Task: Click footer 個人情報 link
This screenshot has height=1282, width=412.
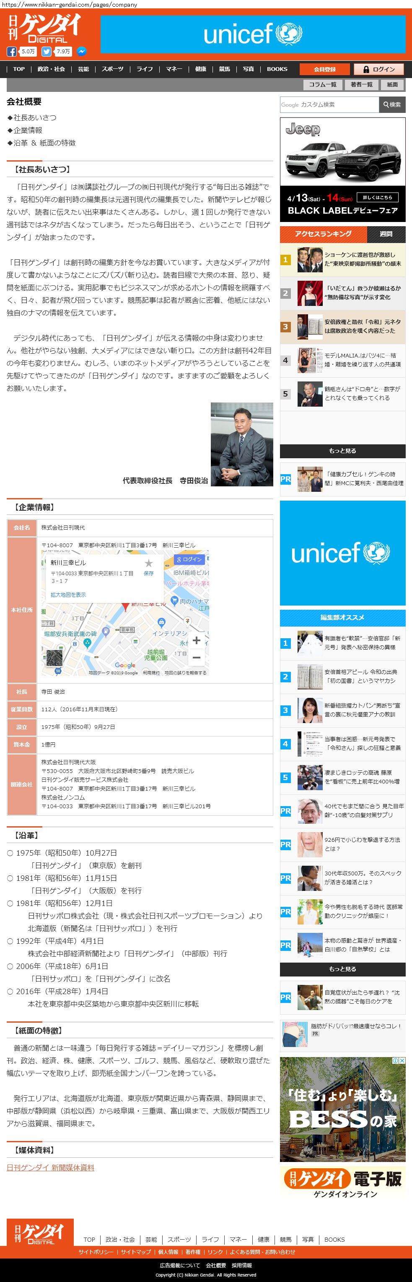Action: pyautogui.click(x=168, y=1252)
